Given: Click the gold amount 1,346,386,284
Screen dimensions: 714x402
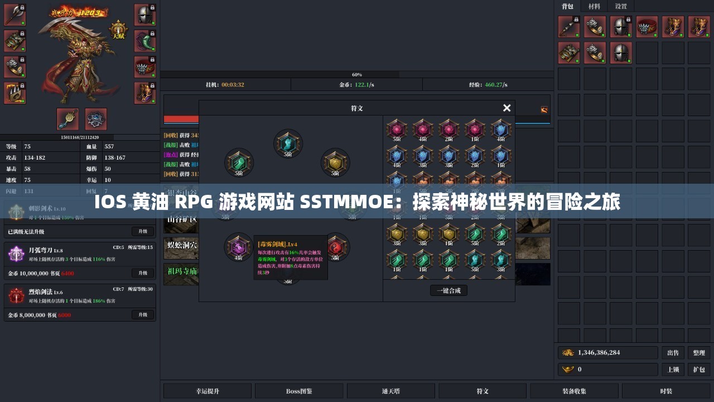Looking at the screenshot, I should click(608, 353).
